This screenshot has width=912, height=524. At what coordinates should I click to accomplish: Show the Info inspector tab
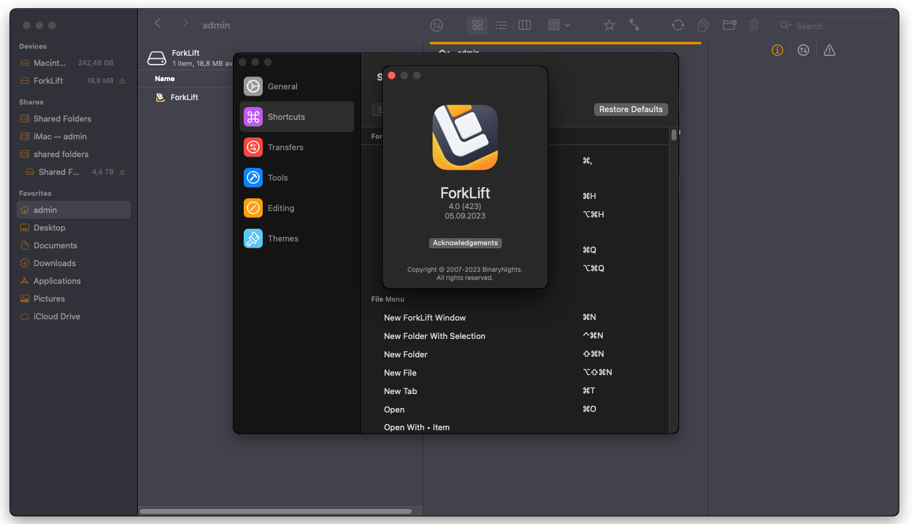777,50
